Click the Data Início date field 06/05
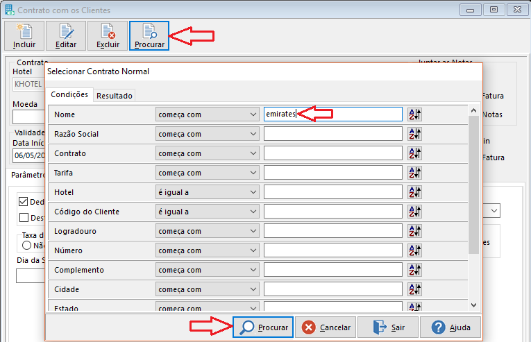 point(29,155)
